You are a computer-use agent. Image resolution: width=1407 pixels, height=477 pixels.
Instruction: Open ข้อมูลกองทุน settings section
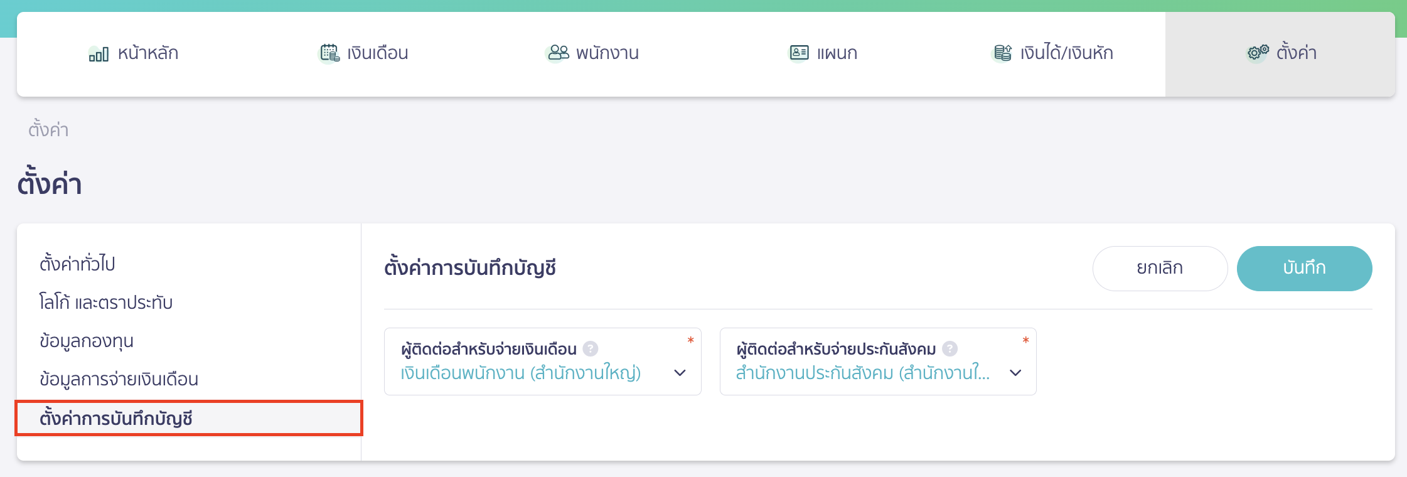85,341
